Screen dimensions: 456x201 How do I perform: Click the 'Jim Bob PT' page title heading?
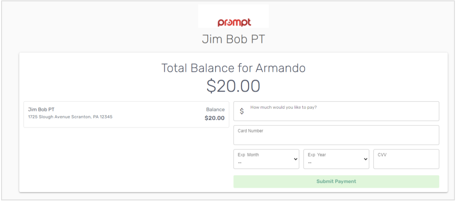[x=233, y=39]
